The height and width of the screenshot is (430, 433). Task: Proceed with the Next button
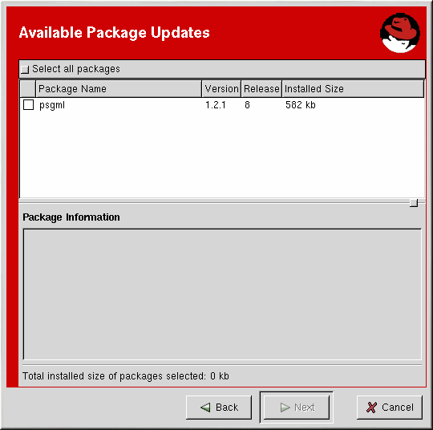(297, 408)
